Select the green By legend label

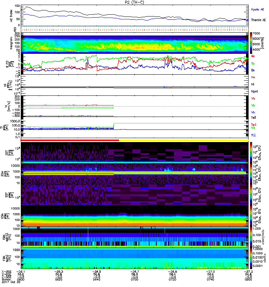[253, 63]
